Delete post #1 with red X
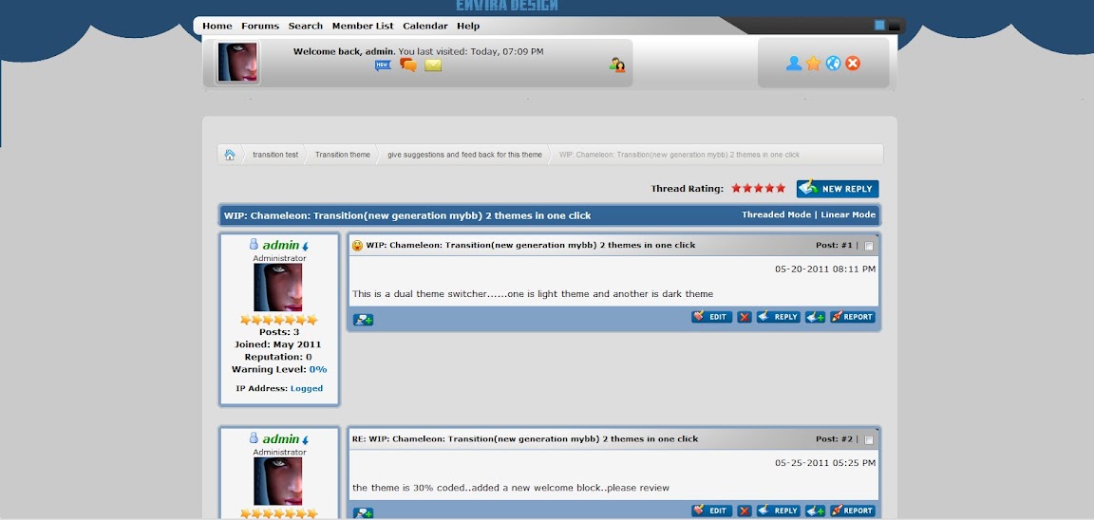 (745, 317)
